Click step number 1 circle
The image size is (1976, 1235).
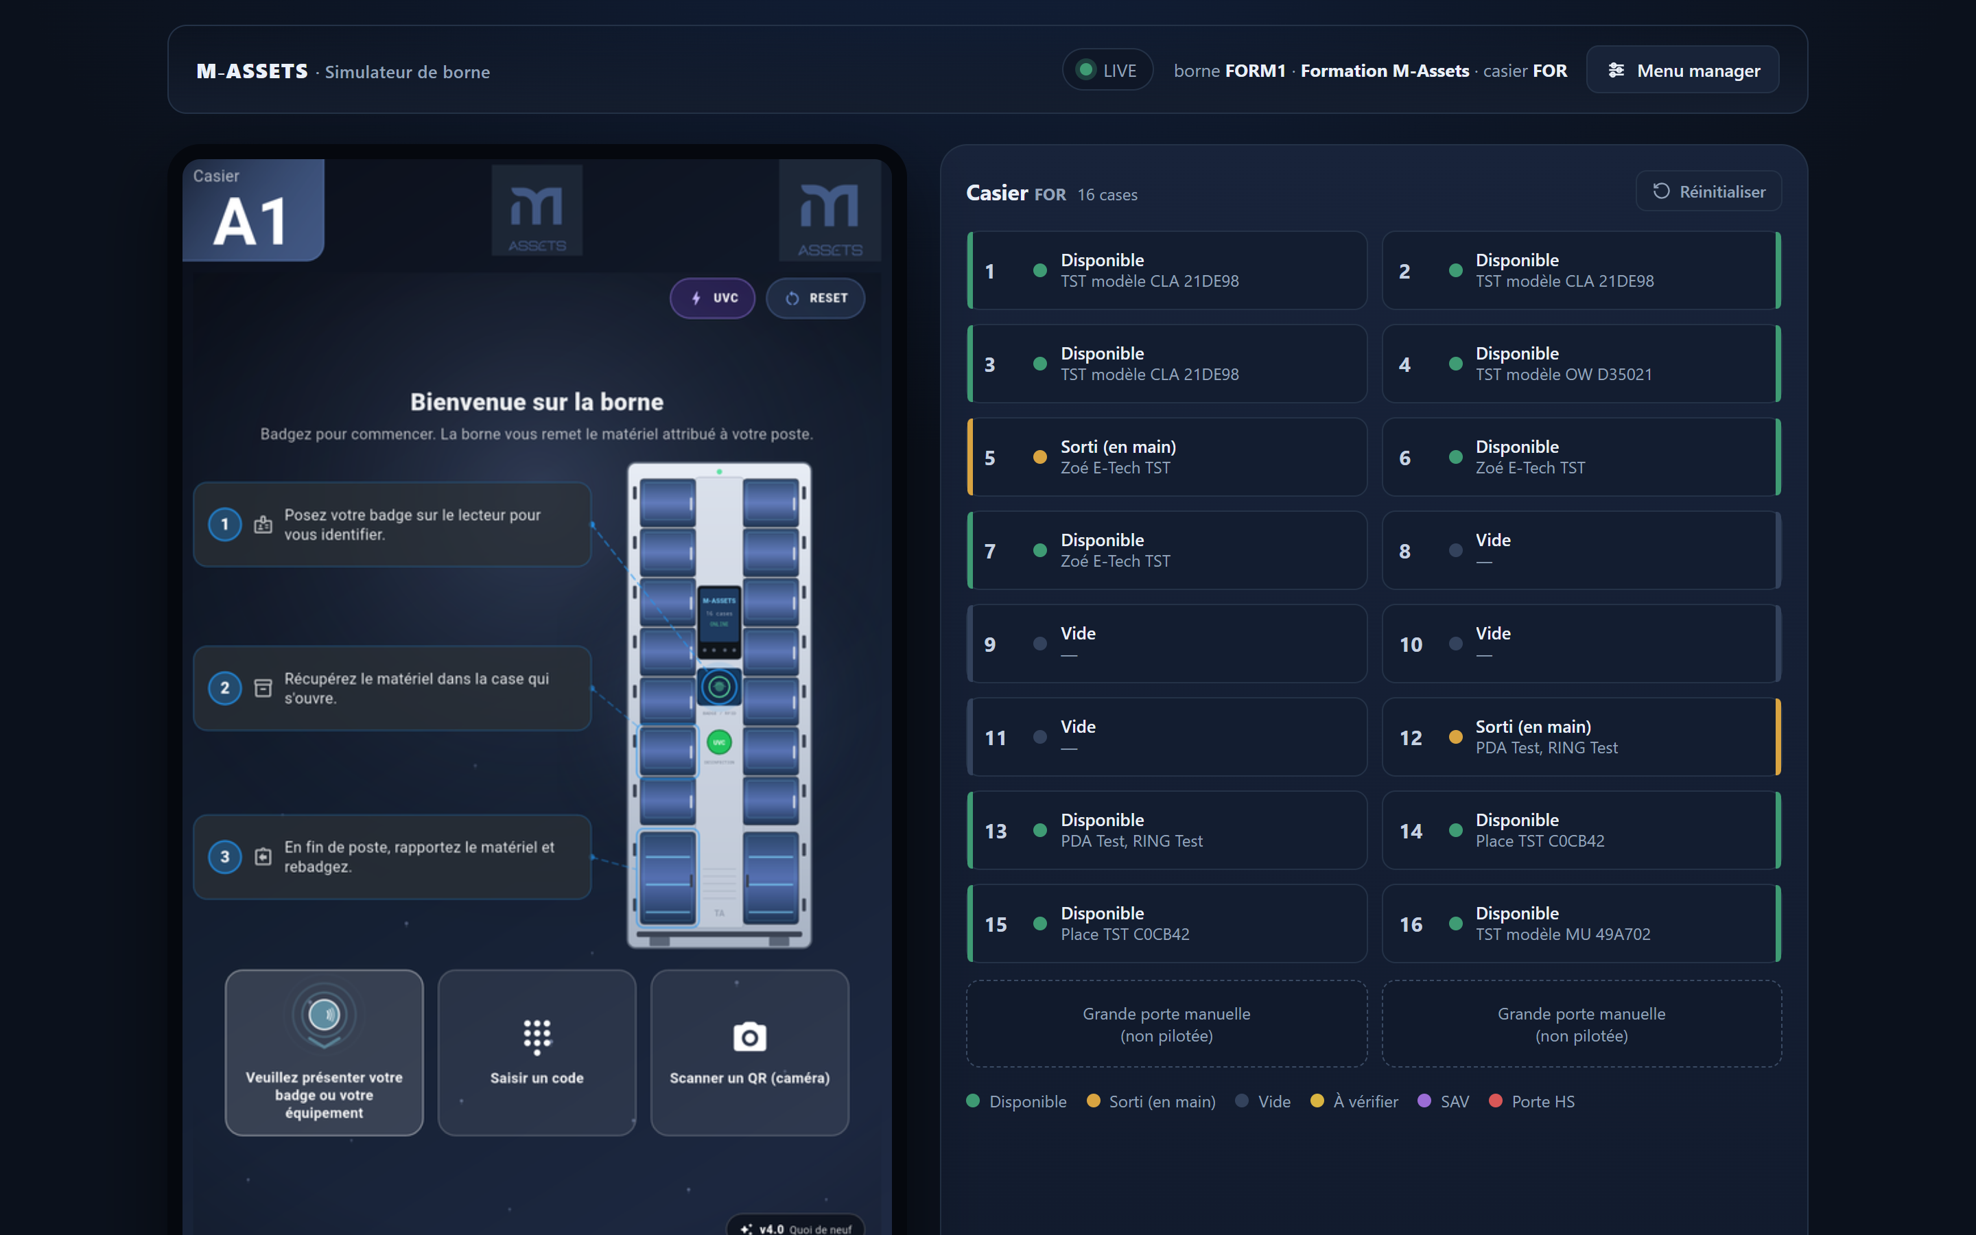pos(224,524)
